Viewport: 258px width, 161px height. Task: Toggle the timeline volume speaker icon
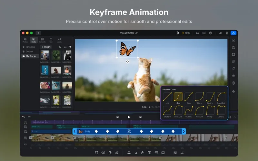[25, 144]
